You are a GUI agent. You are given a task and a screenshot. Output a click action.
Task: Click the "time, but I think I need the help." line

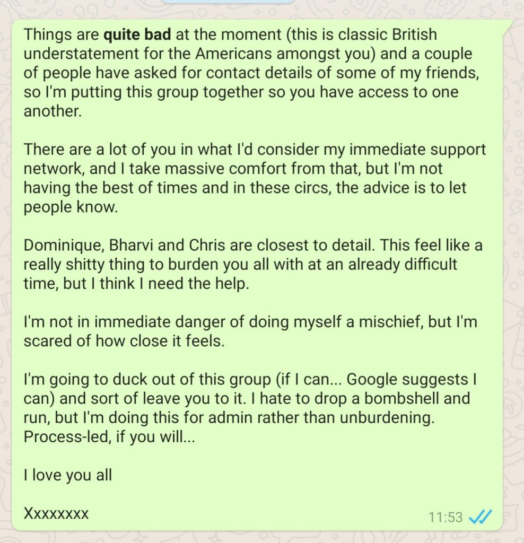click(x=136, y=284)
